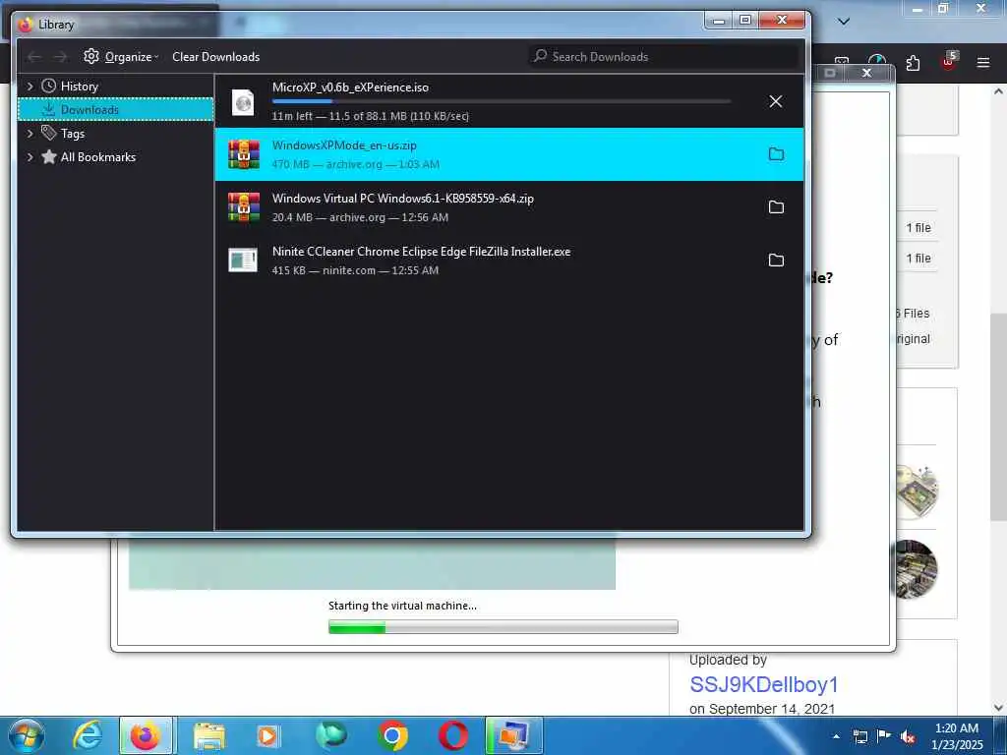The height and width of the screenshot is (755, 1007).
Task: Click the muted volume tray icon
Action: [908, 736]
